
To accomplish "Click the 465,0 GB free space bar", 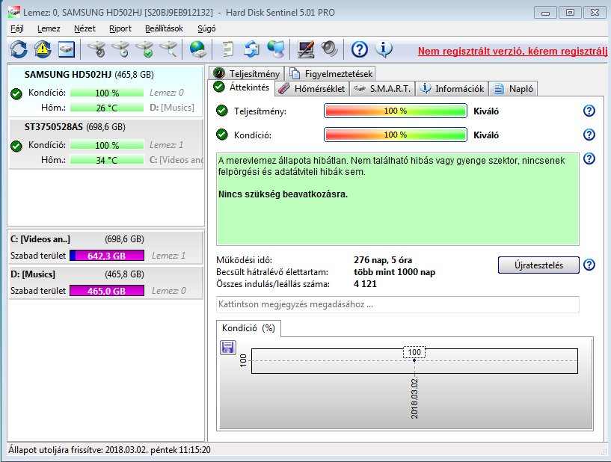I will (x=107, y=291).
